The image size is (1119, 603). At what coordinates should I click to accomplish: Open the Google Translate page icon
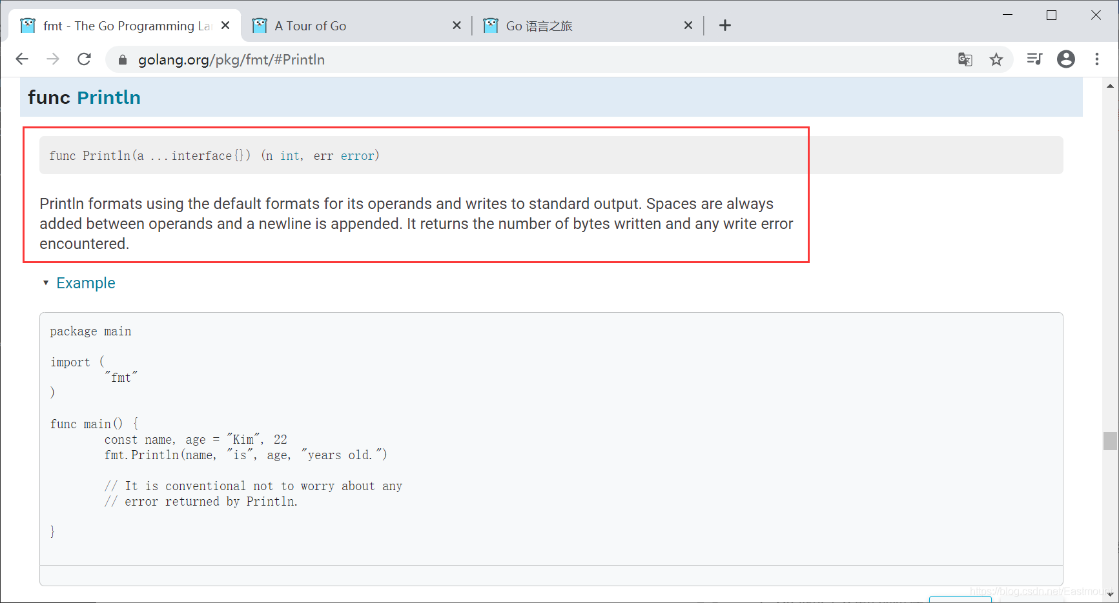965,59
